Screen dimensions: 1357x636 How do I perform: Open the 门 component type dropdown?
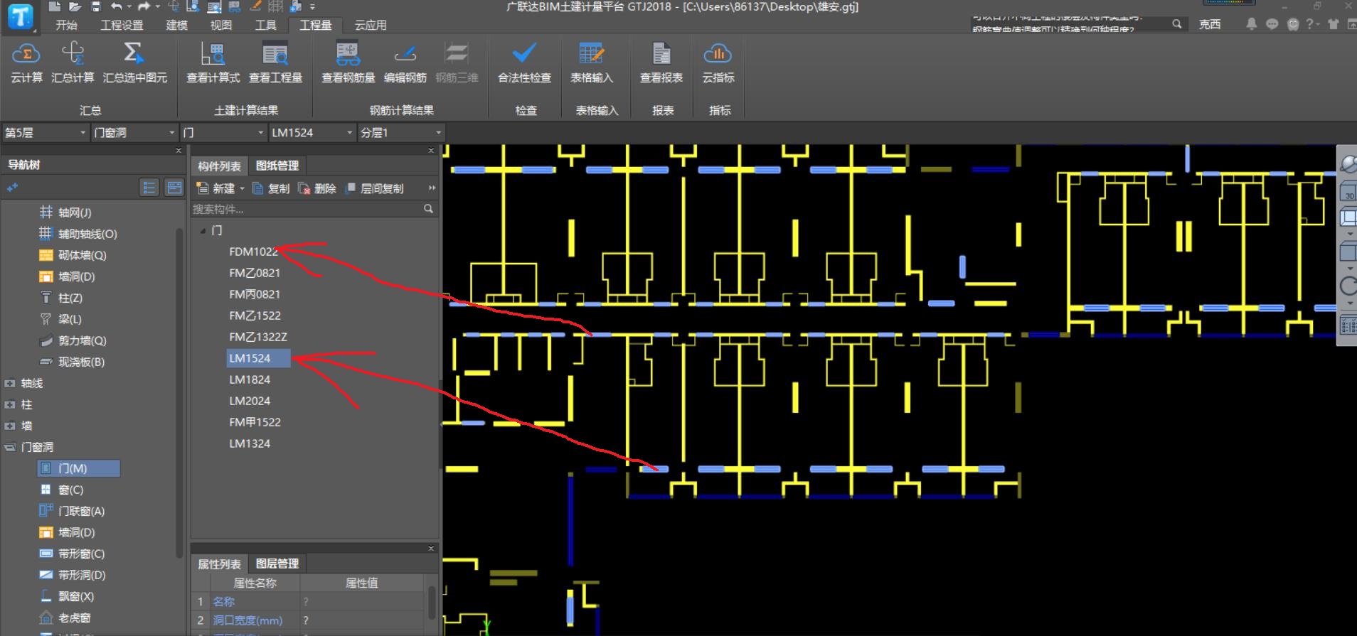tap(223, 132)
